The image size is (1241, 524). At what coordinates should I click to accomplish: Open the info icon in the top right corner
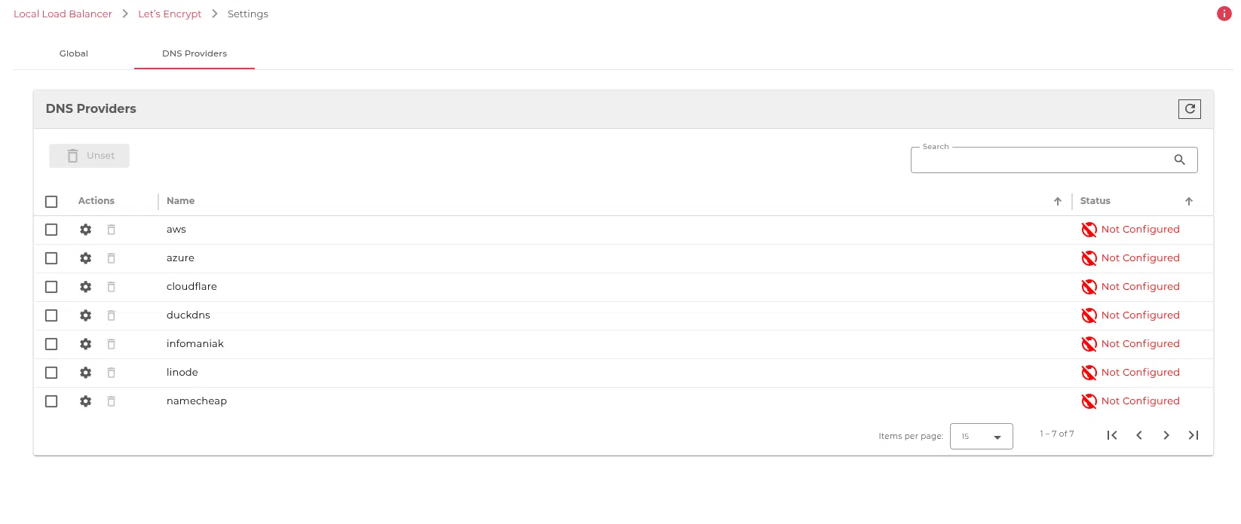pyautogui.click(x=1224, y=14)
